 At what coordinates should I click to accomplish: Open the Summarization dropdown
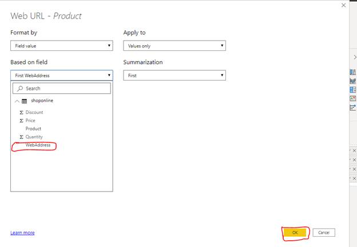pos(174,75)
